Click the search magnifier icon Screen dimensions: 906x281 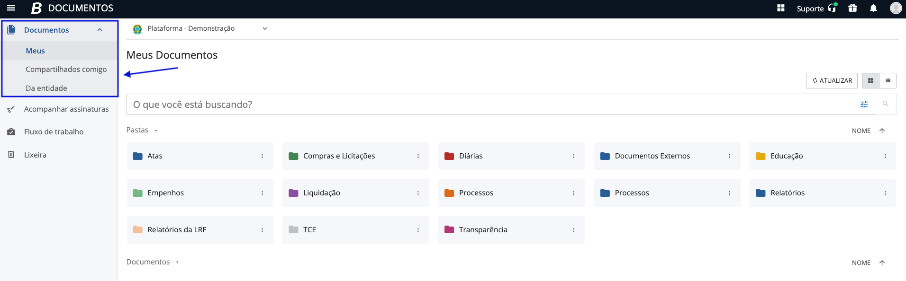point(885,104)
